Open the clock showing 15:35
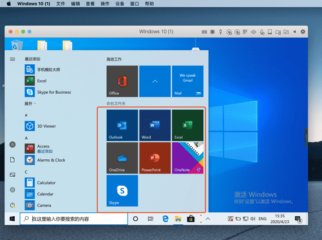 [280, 219]
